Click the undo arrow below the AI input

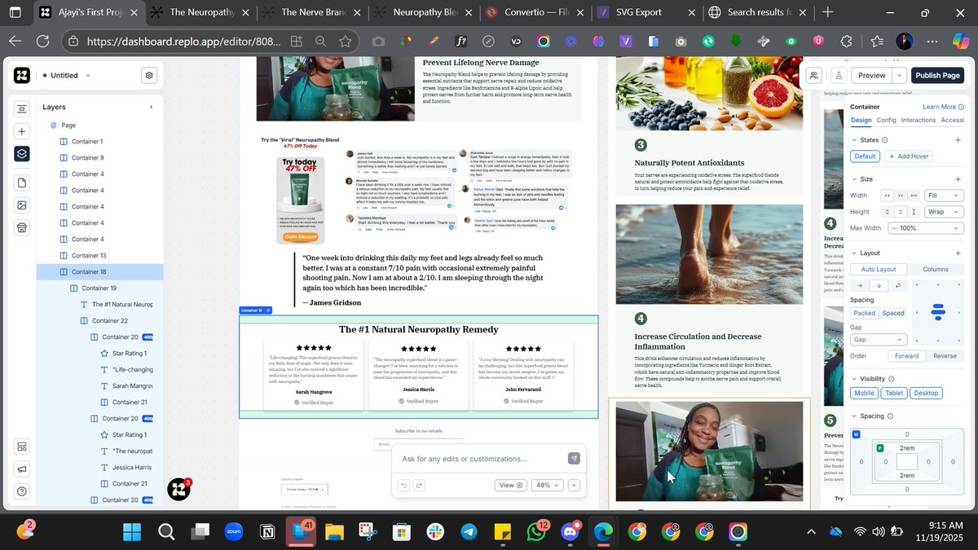(403, 485)
